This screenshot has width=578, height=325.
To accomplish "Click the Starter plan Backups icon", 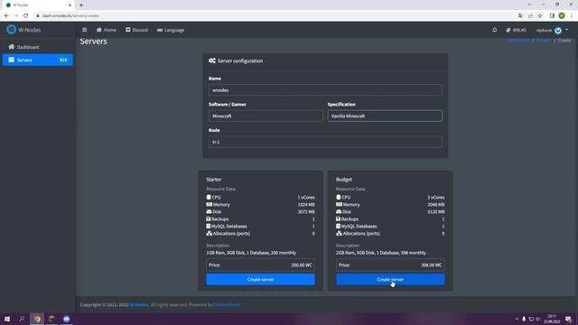I will 209,218.
